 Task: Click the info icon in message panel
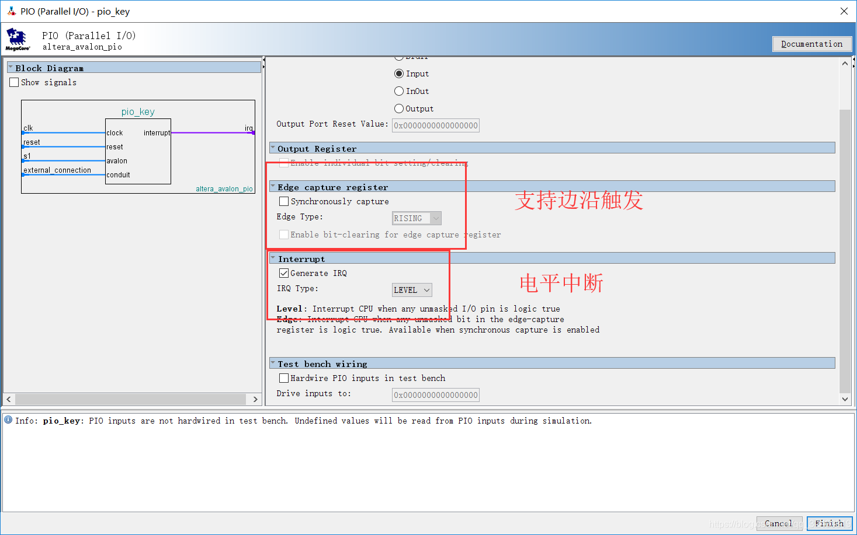[8, 419]
